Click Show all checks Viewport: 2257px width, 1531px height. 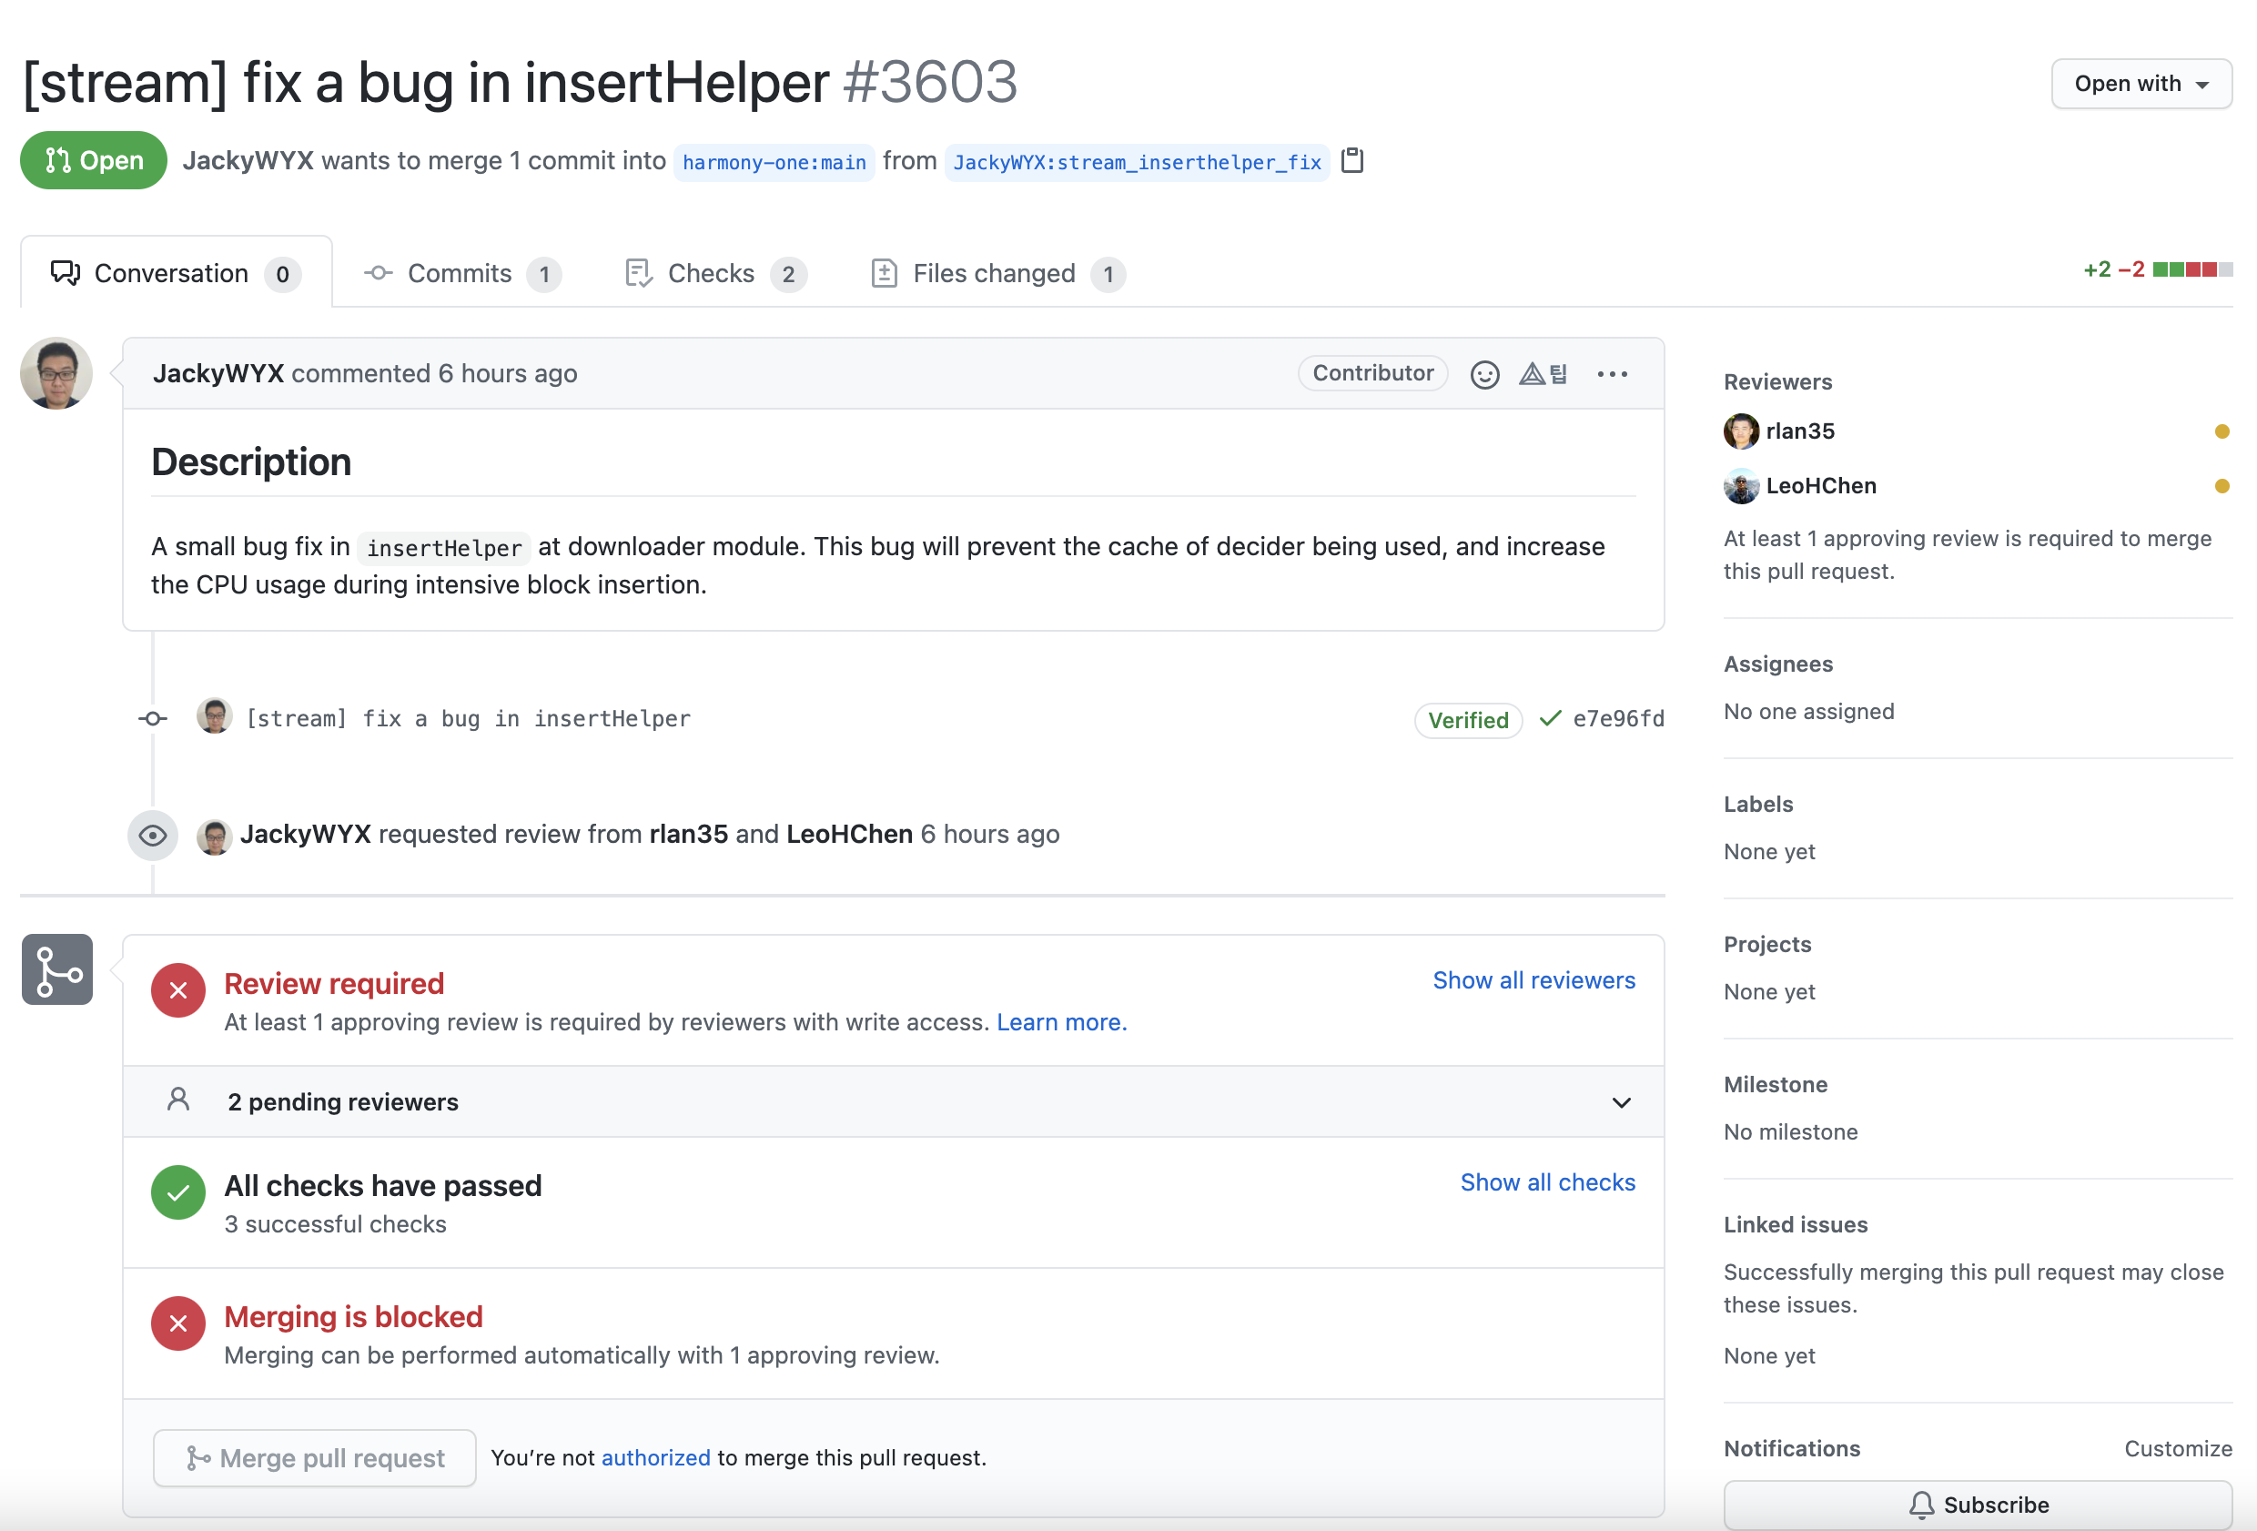click(1547, 1182)
